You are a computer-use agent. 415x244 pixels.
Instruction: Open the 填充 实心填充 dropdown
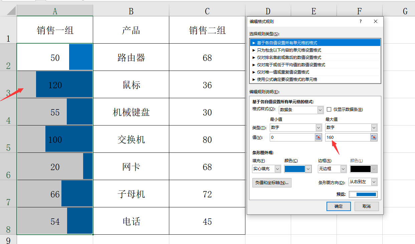[x=277, y=169]
